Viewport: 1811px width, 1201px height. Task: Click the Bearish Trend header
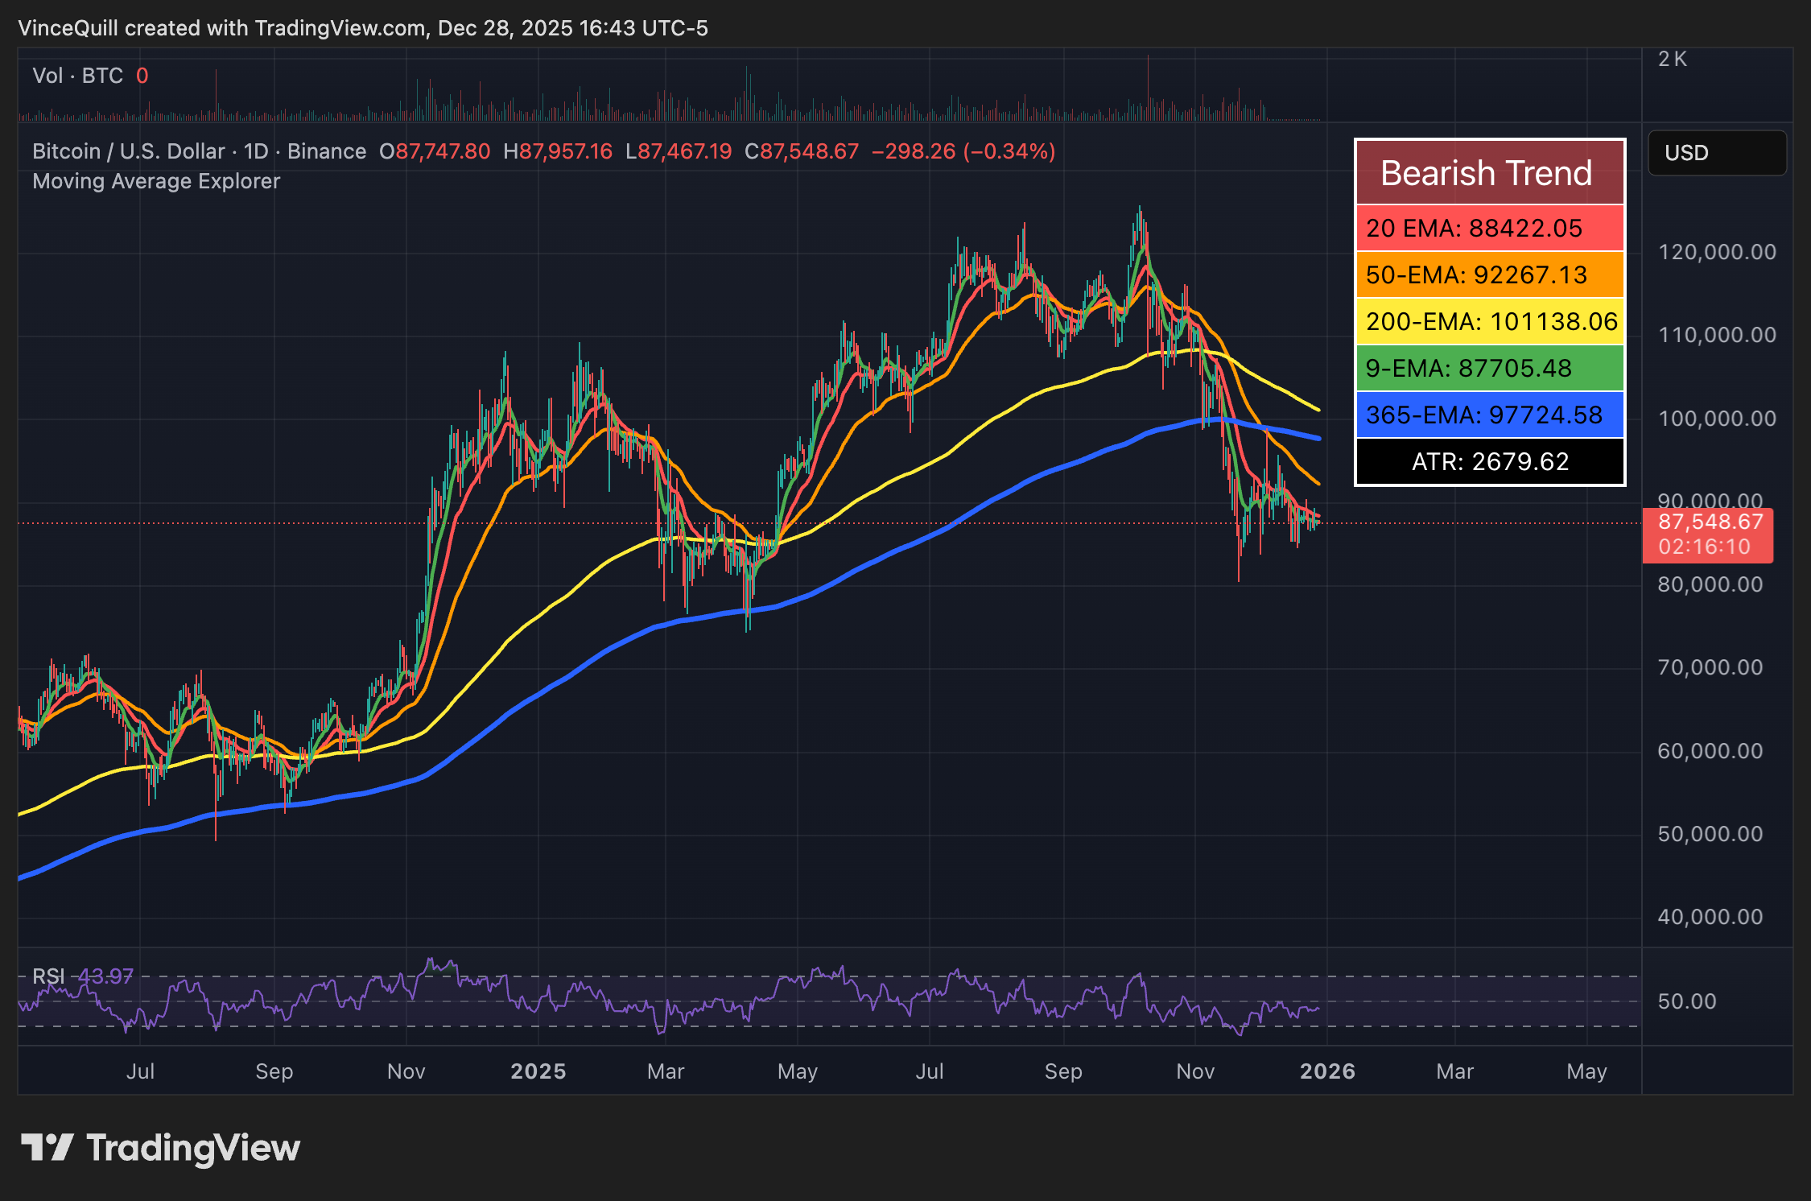point(1487,172)
